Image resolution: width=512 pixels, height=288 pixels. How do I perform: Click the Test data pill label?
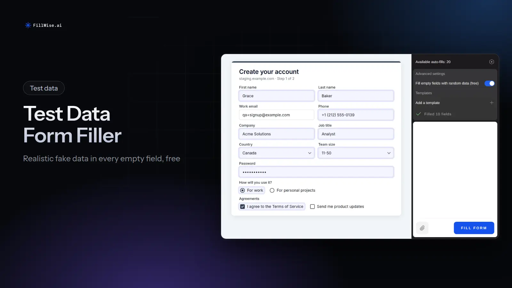tap(44, 88)
